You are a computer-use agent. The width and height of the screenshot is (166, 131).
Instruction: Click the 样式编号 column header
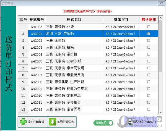(37, 20)
